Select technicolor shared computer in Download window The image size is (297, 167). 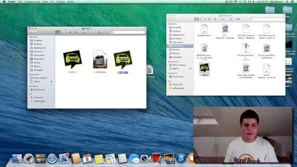pos(178,77)
